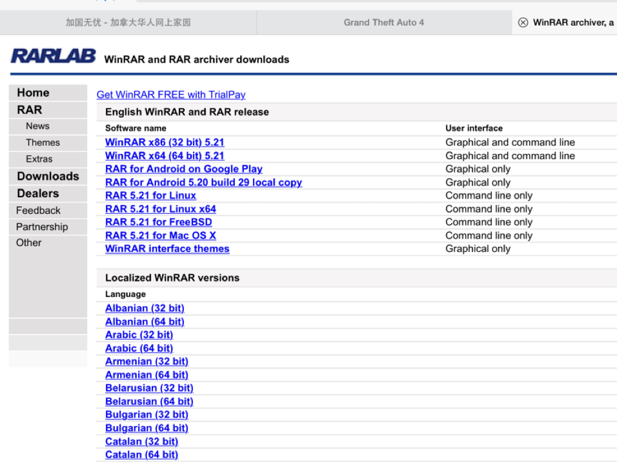
Task: Click 'Graphical and command line' in the x86 row
Action: (510, 142)
